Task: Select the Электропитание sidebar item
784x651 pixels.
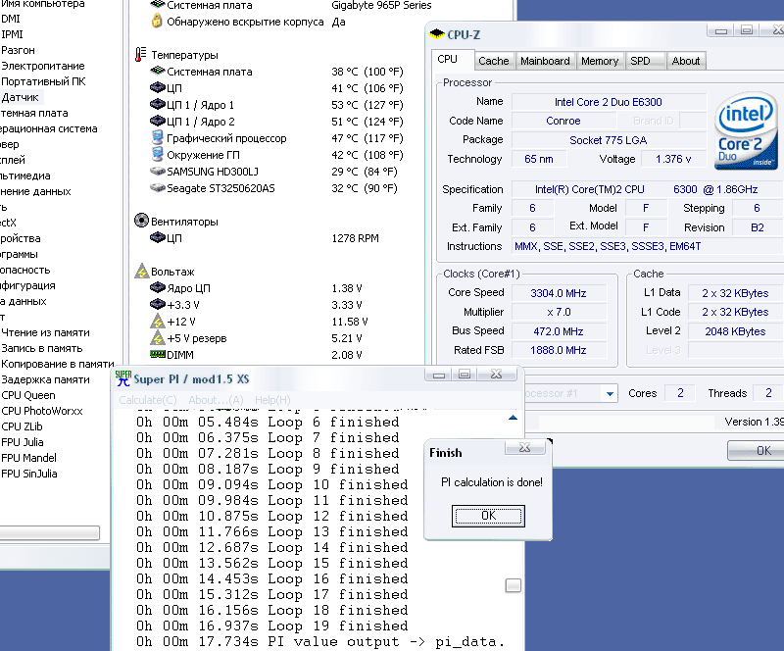Action: (x=43, y=66)
